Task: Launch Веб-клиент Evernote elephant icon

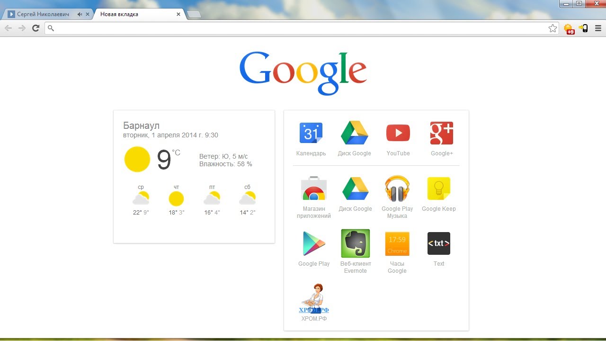Action: [356, 243]
